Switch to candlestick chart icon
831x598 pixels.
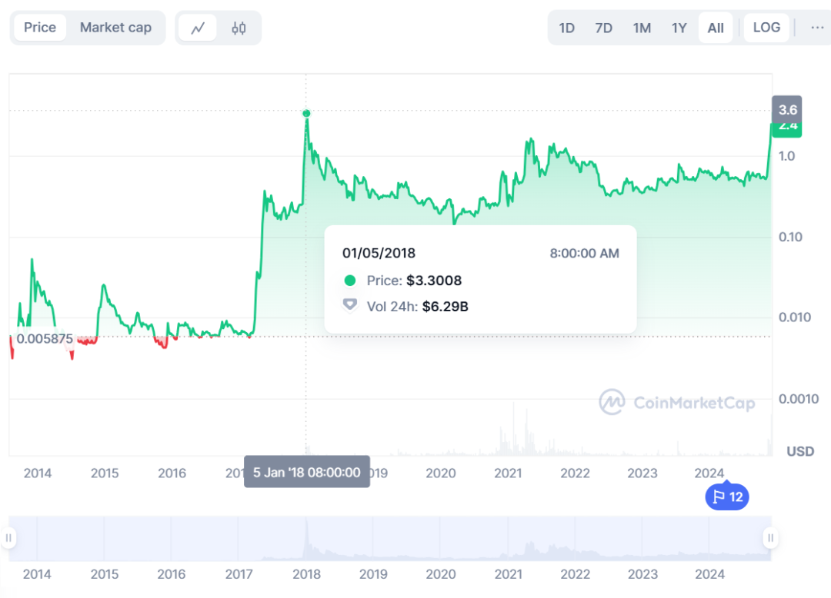pyautogui.click(x=239, y=28)
